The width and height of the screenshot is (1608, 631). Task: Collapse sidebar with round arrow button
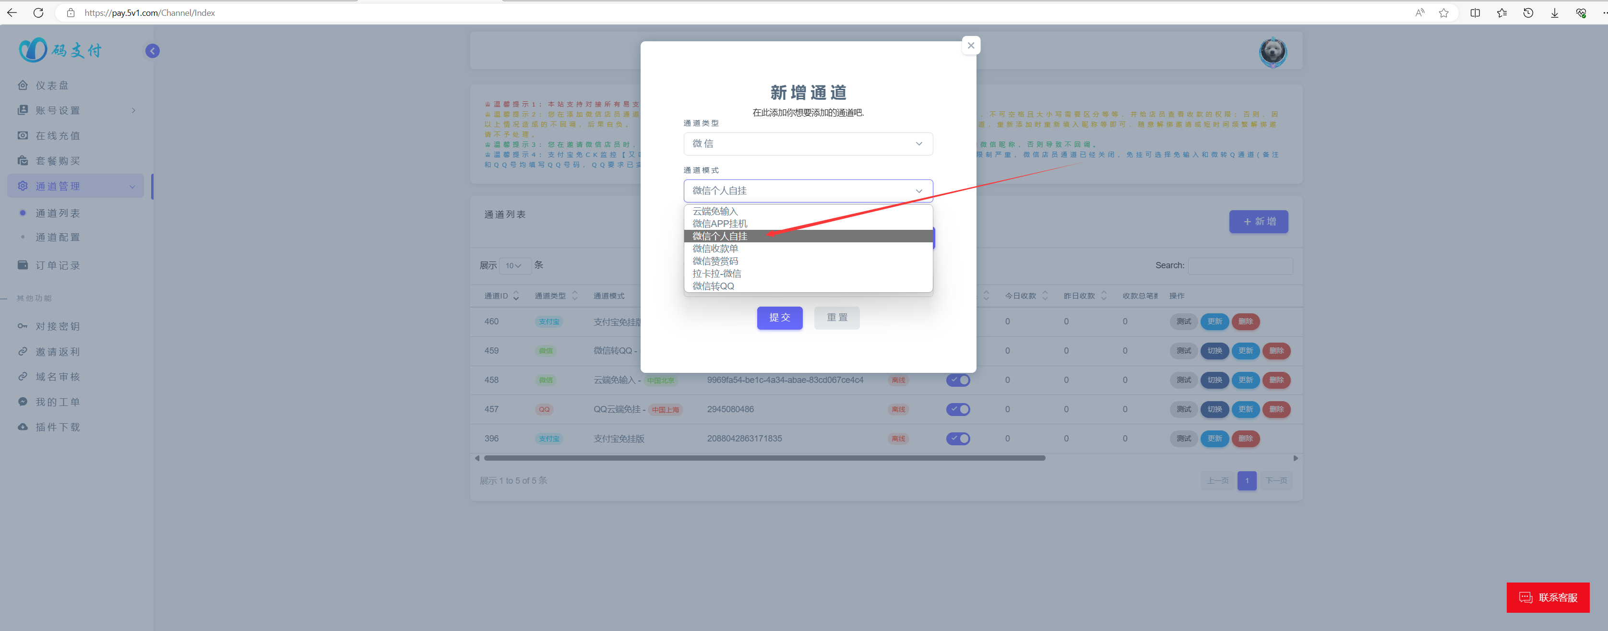[x=152, y=51]
